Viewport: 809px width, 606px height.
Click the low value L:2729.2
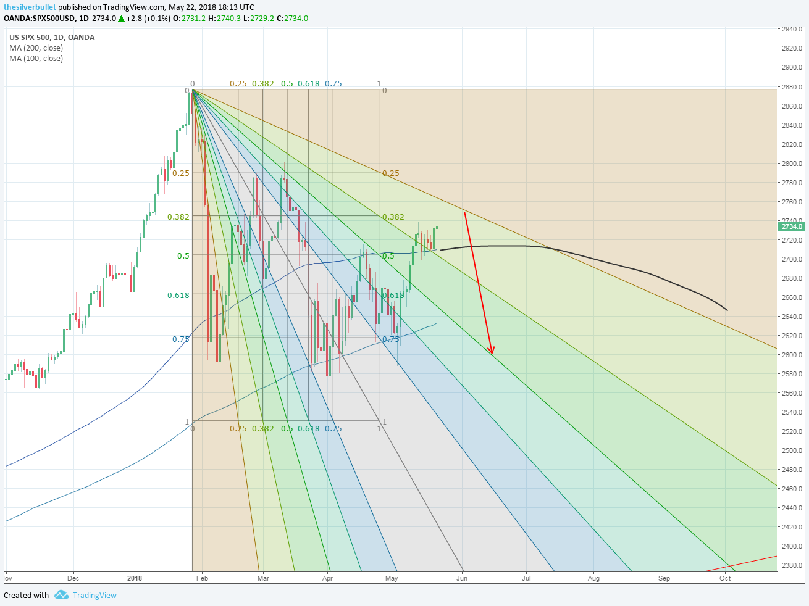[258, 18]
